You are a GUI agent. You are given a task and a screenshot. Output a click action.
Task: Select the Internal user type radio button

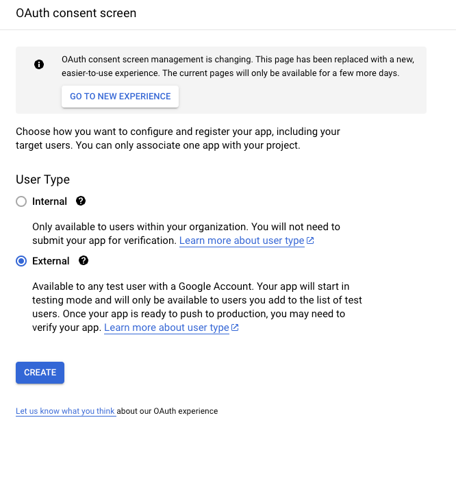click(21, 201)
